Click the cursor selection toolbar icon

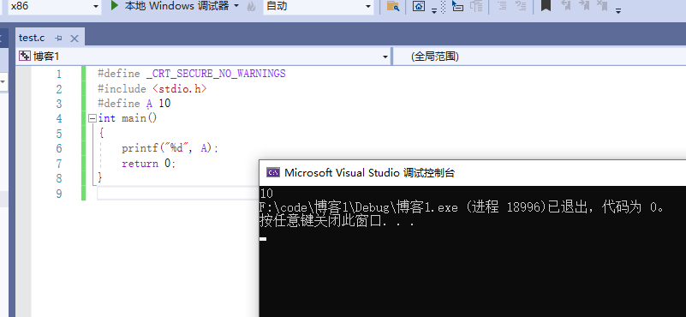click(457, 6)
